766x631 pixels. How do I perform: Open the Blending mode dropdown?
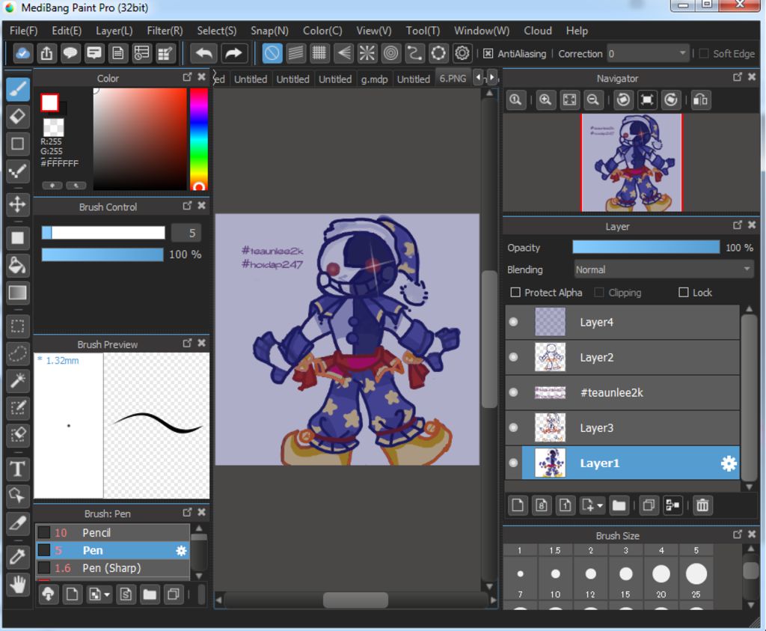click(664, 269)
